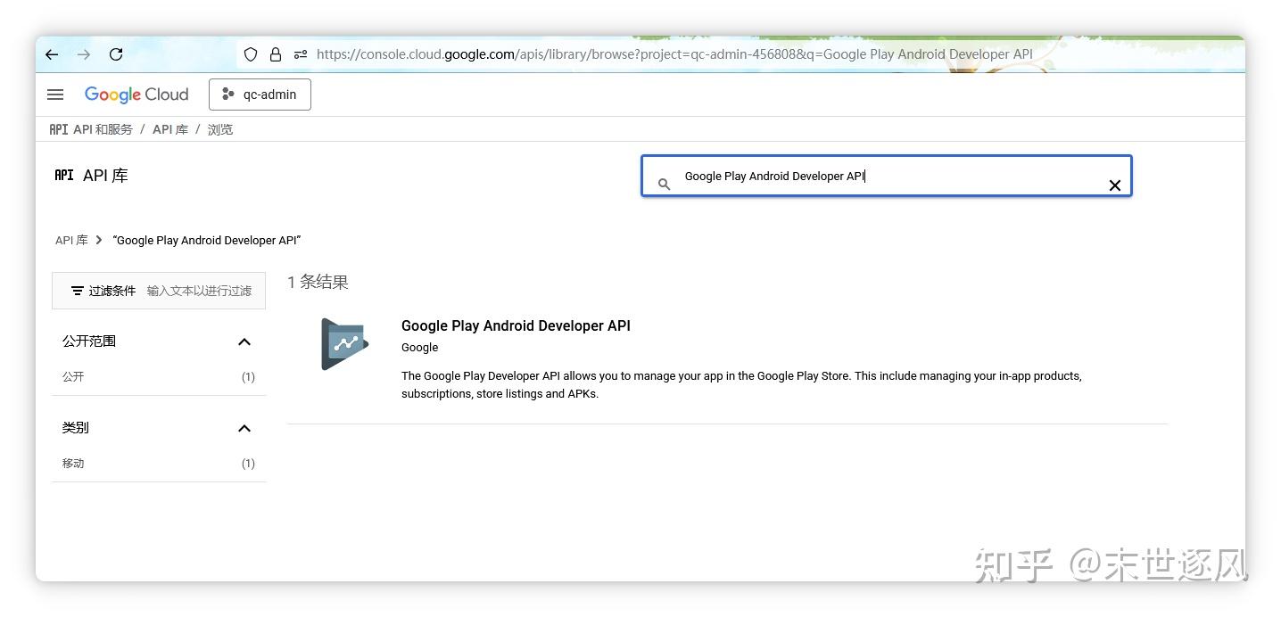Image resolution: width=1281 pixels, height=617 pixels.
Task: Click the search magnifier icon in the search box
Action: pyautogui.click(x=664, y=183)
